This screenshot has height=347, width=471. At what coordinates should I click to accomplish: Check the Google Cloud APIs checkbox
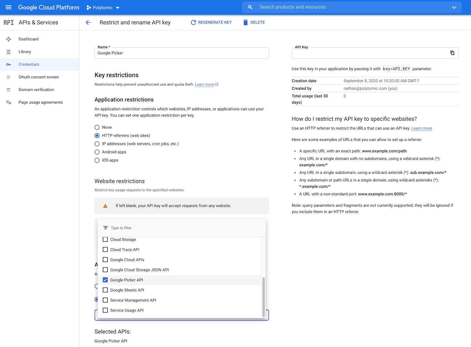105,260
